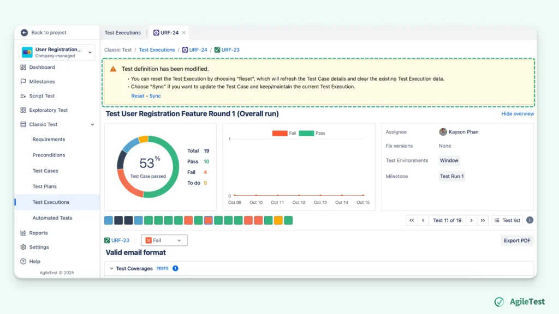
Task: Open Test Plans in sidebar
Action: click(x=45, y=186)
